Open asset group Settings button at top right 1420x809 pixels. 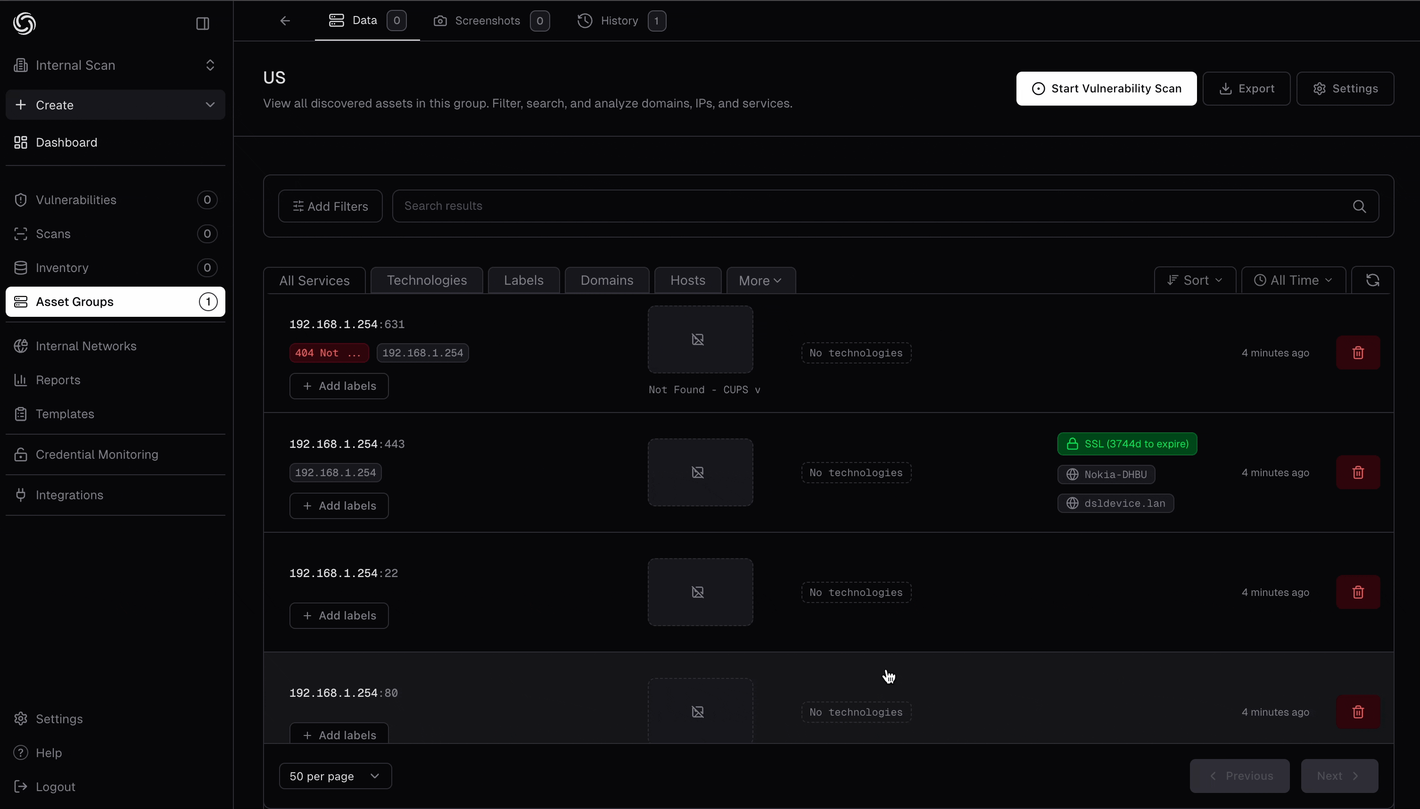[x=1345, y=88]
